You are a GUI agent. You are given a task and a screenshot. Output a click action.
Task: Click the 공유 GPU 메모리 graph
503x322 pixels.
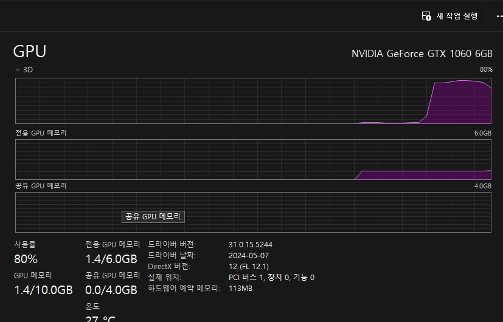point(253,212)
